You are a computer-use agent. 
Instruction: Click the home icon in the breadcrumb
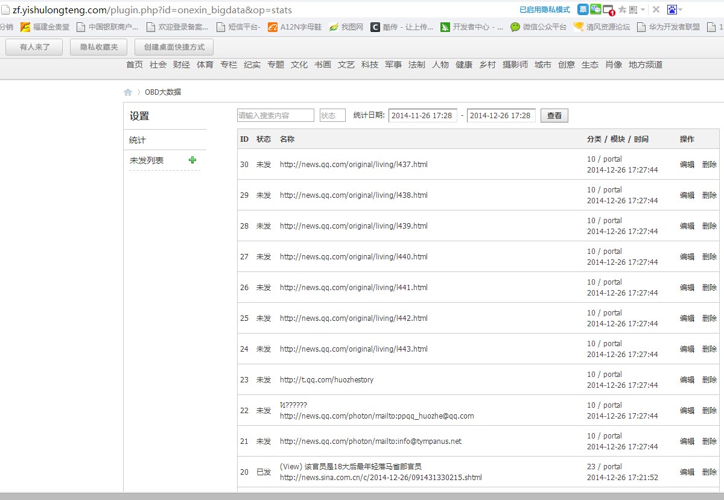(x=128, y=92)
